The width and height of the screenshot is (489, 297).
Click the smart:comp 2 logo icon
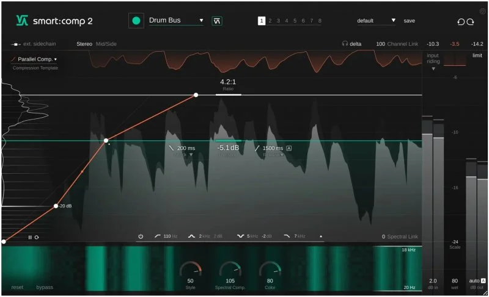22,21
